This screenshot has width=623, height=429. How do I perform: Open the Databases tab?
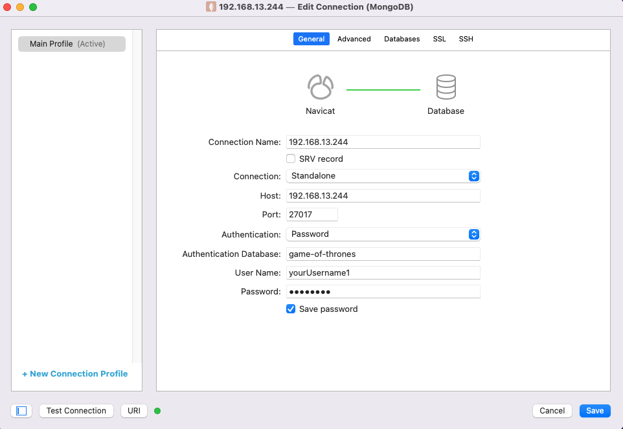[x=402, y=39]
